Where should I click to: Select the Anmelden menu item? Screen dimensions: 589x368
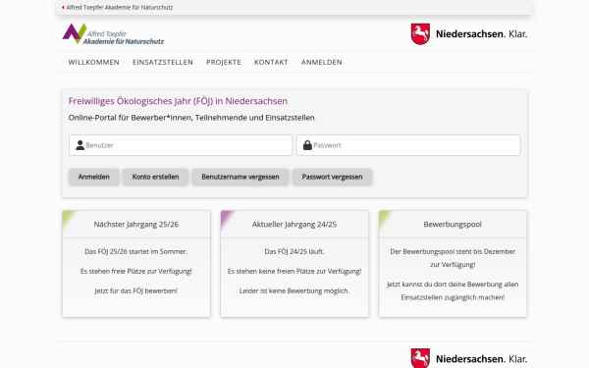[322, 63]
